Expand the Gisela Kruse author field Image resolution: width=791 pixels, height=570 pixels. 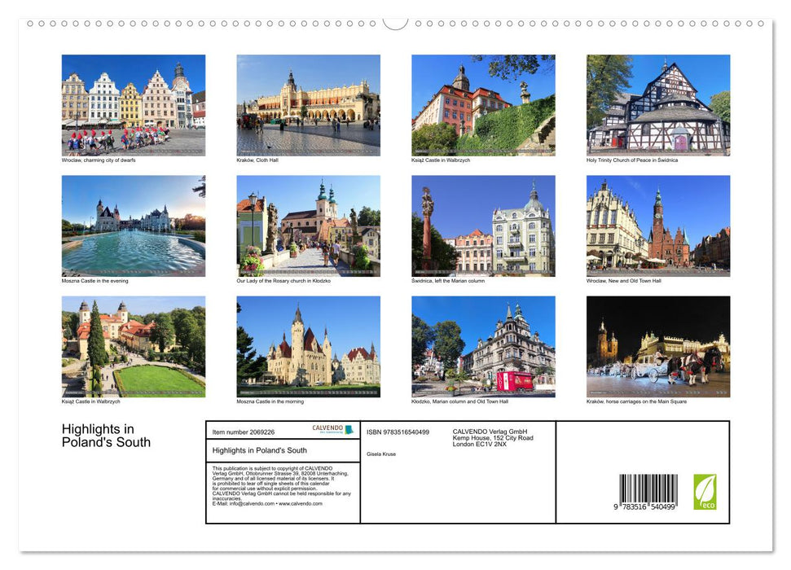tap(381, 454)
